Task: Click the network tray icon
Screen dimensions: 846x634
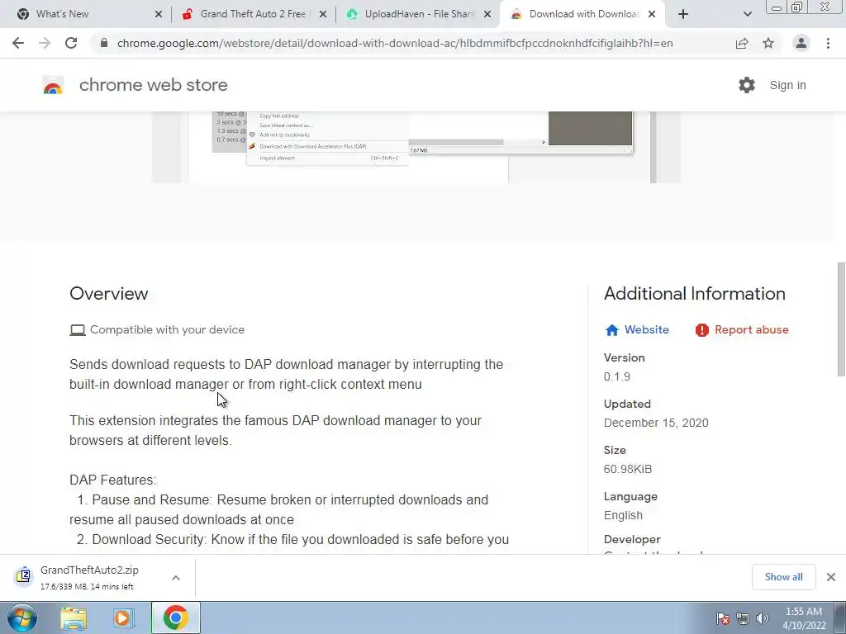Action: pos(743,618)
